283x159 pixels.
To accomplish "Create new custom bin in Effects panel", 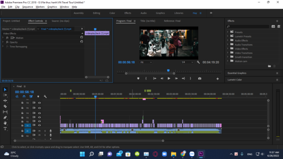I will 269,66.
